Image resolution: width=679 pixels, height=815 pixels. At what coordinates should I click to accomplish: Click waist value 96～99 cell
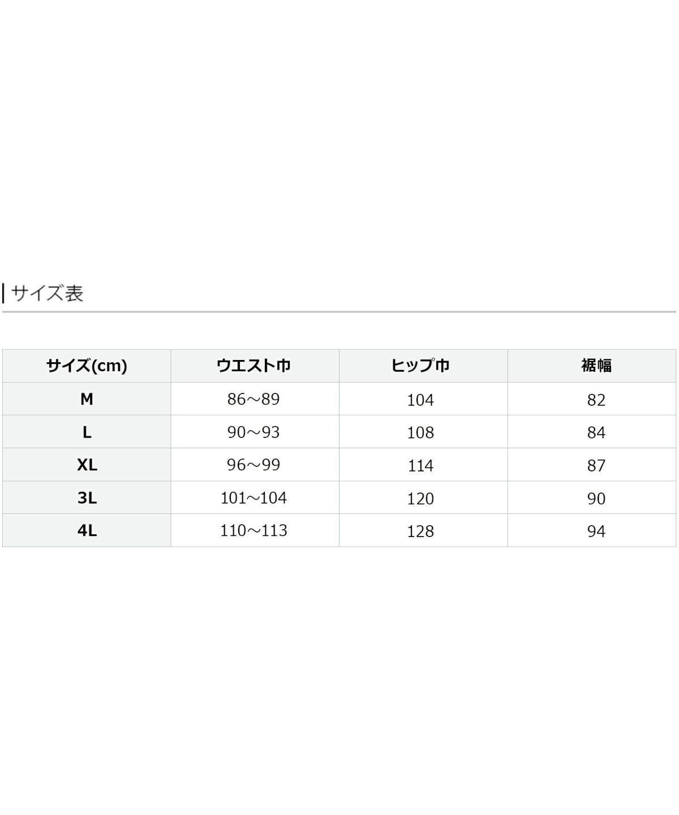[x=254, y=465]
